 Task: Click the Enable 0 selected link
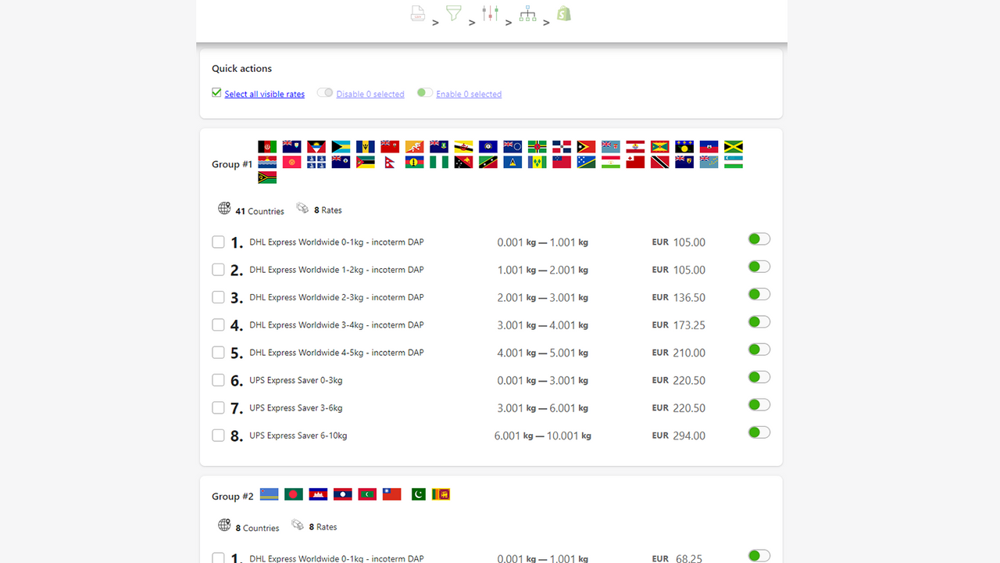[468, 94]
